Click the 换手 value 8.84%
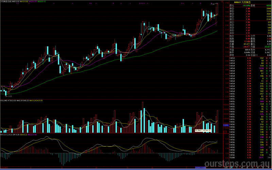 click(247, 52)
